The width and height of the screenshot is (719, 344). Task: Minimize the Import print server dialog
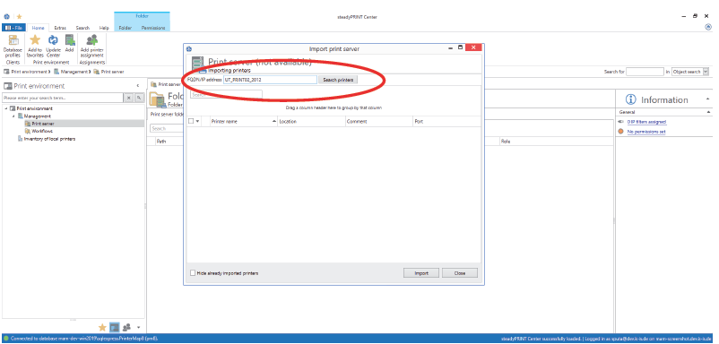[451, 47]
